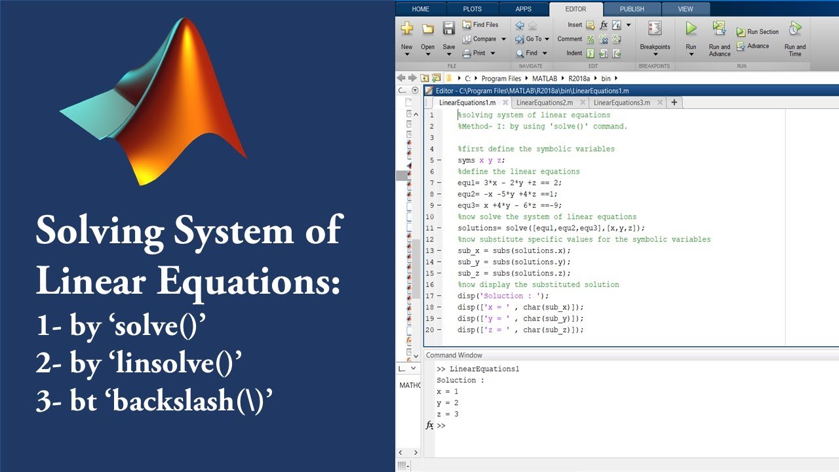Click the fx insert function icon

604,25
